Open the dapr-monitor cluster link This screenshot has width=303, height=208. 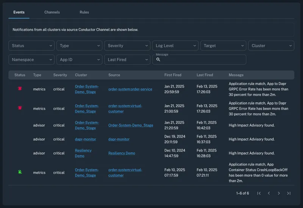[85, 139]
